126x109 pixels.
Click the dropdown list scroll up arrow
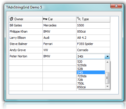point(107,62)
